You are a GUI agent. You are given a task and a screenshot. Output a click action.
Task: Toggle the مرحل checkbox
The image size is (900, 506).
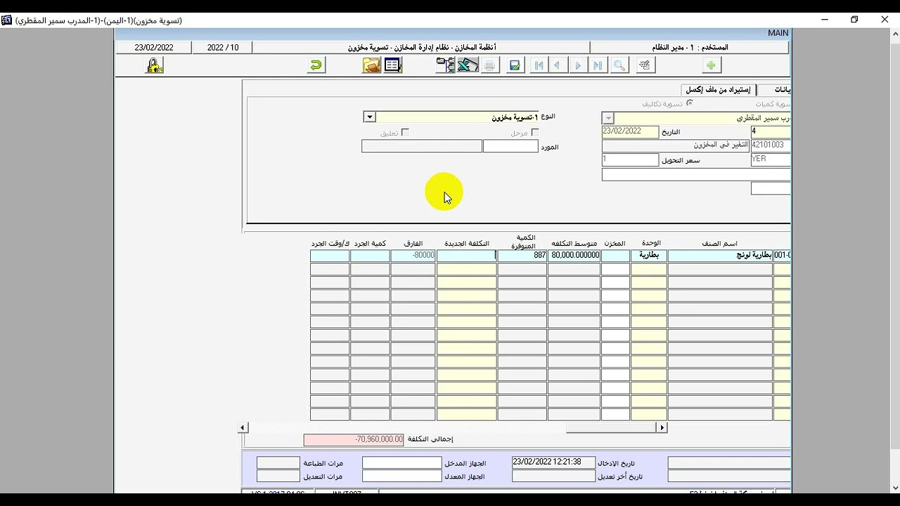point(535,132)
